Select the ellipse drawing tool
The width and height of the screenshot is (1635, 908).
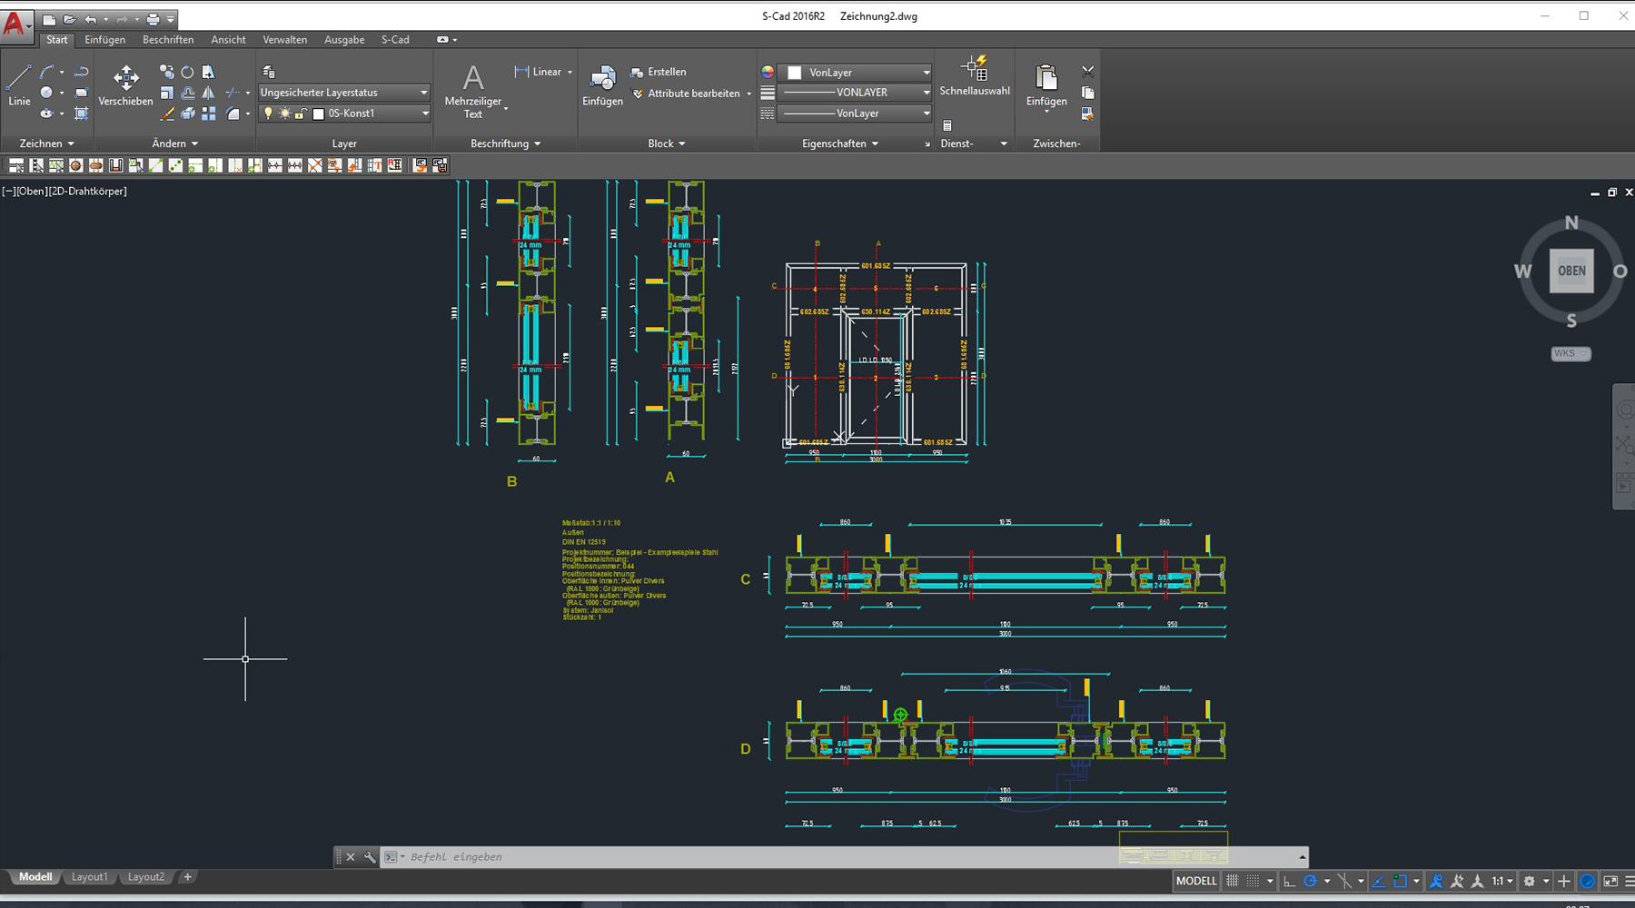pos(46,113)
